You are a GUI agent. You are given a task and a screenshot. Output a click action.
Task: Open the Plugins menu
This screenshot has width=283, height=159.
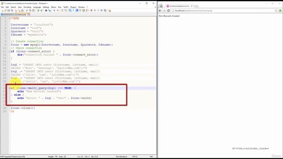tap(73, 7)
